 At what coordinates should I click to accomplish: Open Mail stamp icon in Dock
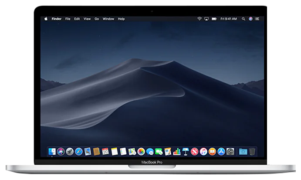click(88, 152)
